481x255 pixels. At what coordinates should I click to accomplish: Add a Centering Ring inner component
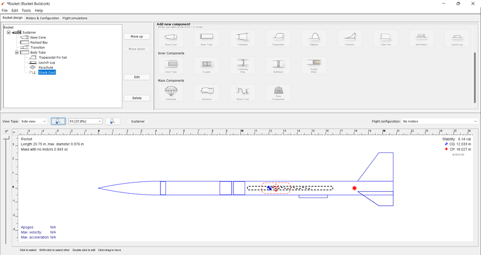point(242,66)
